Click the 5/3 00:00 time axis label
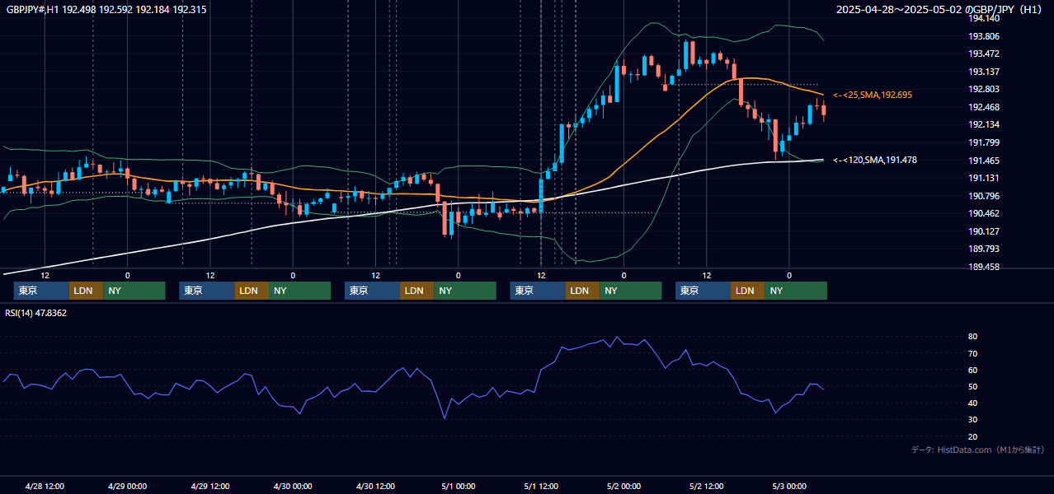The image size is (1054, 494). 789,486
